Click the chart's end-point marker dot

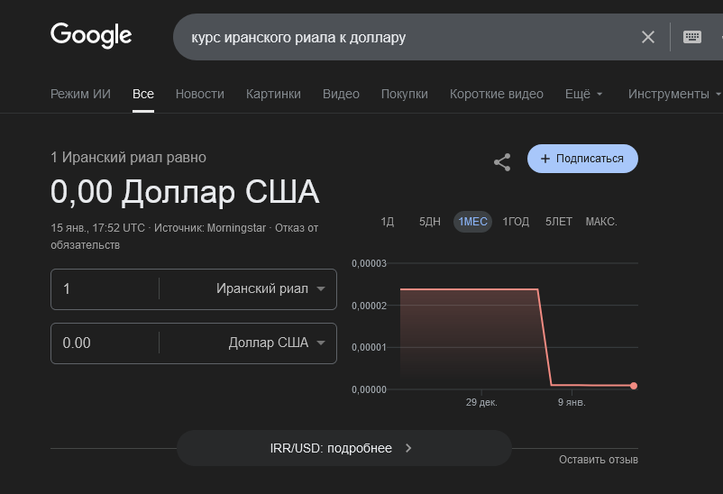coord(634,386)
